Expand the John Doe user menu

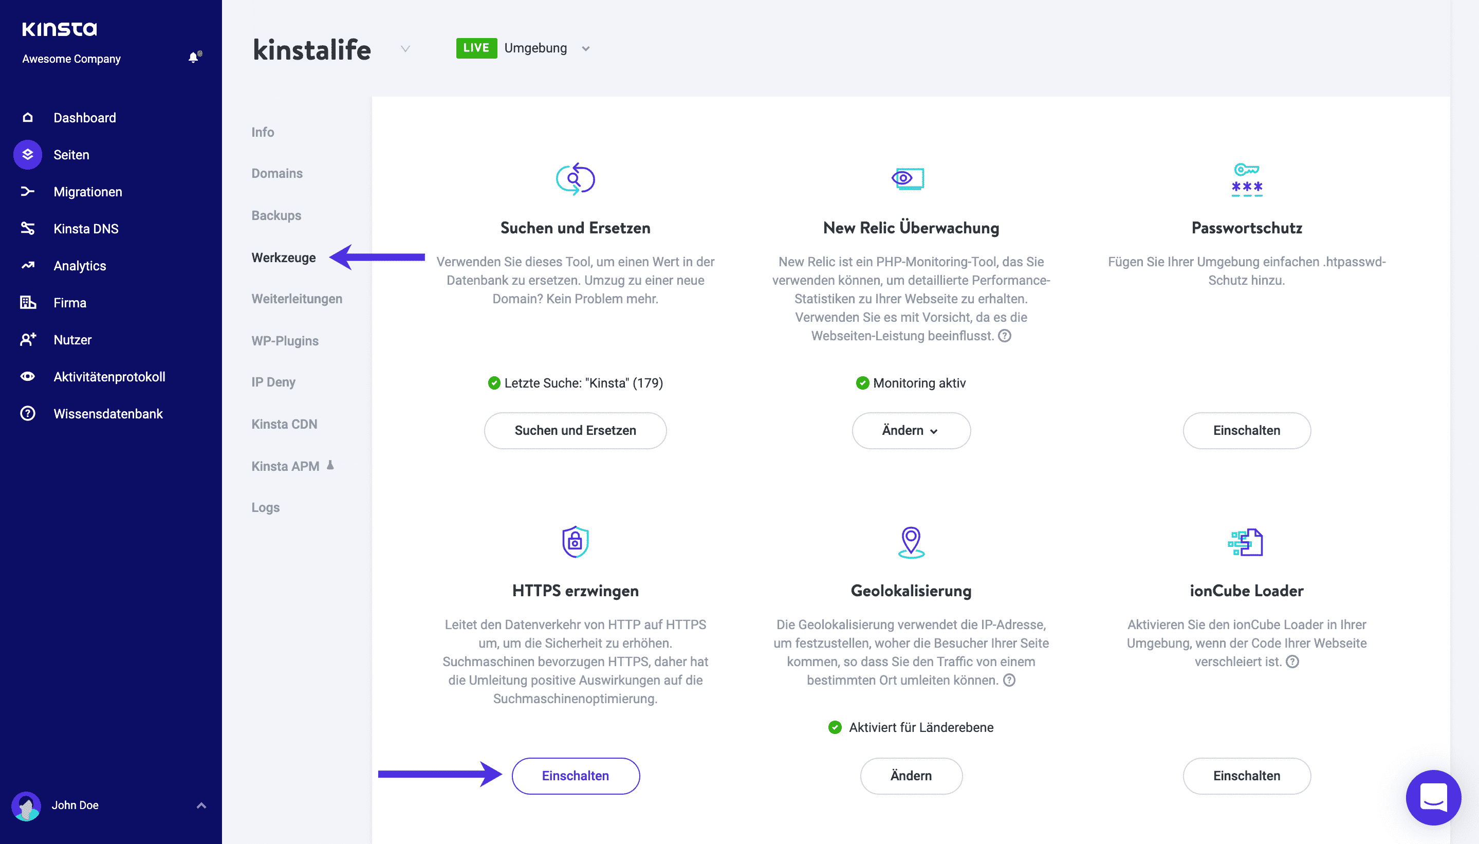click(x=201, y=805)
